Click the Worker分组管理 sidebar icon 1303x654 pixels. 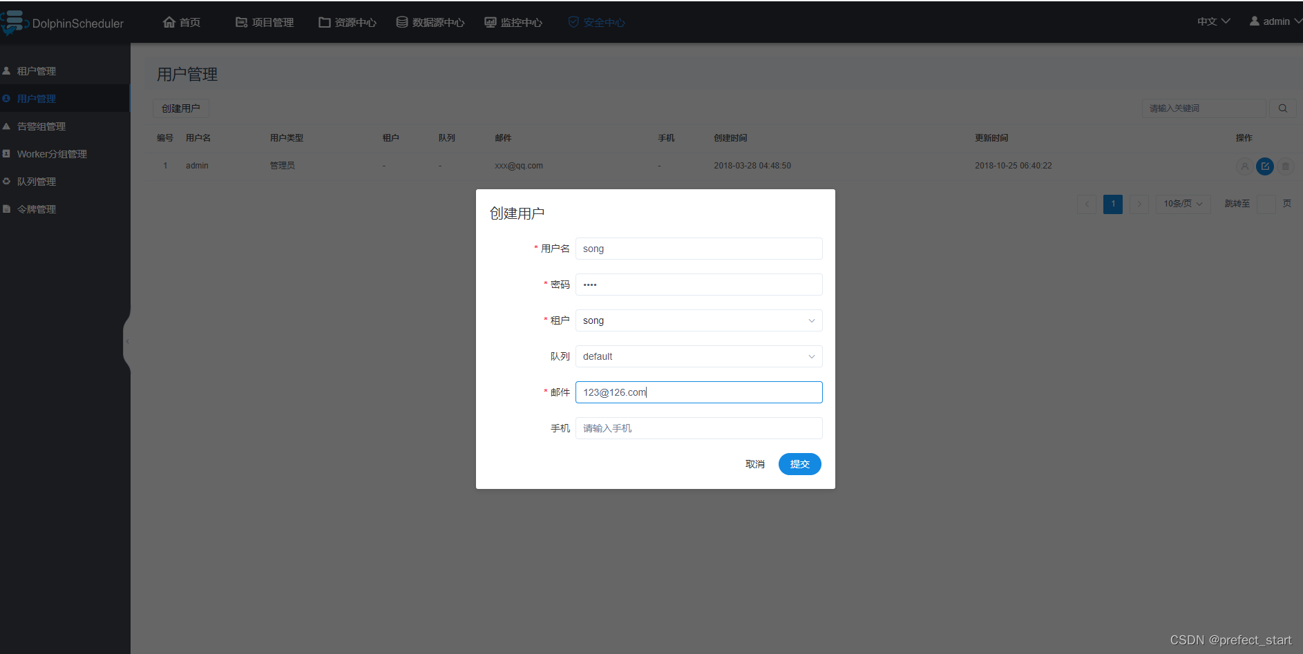point(6,153)
